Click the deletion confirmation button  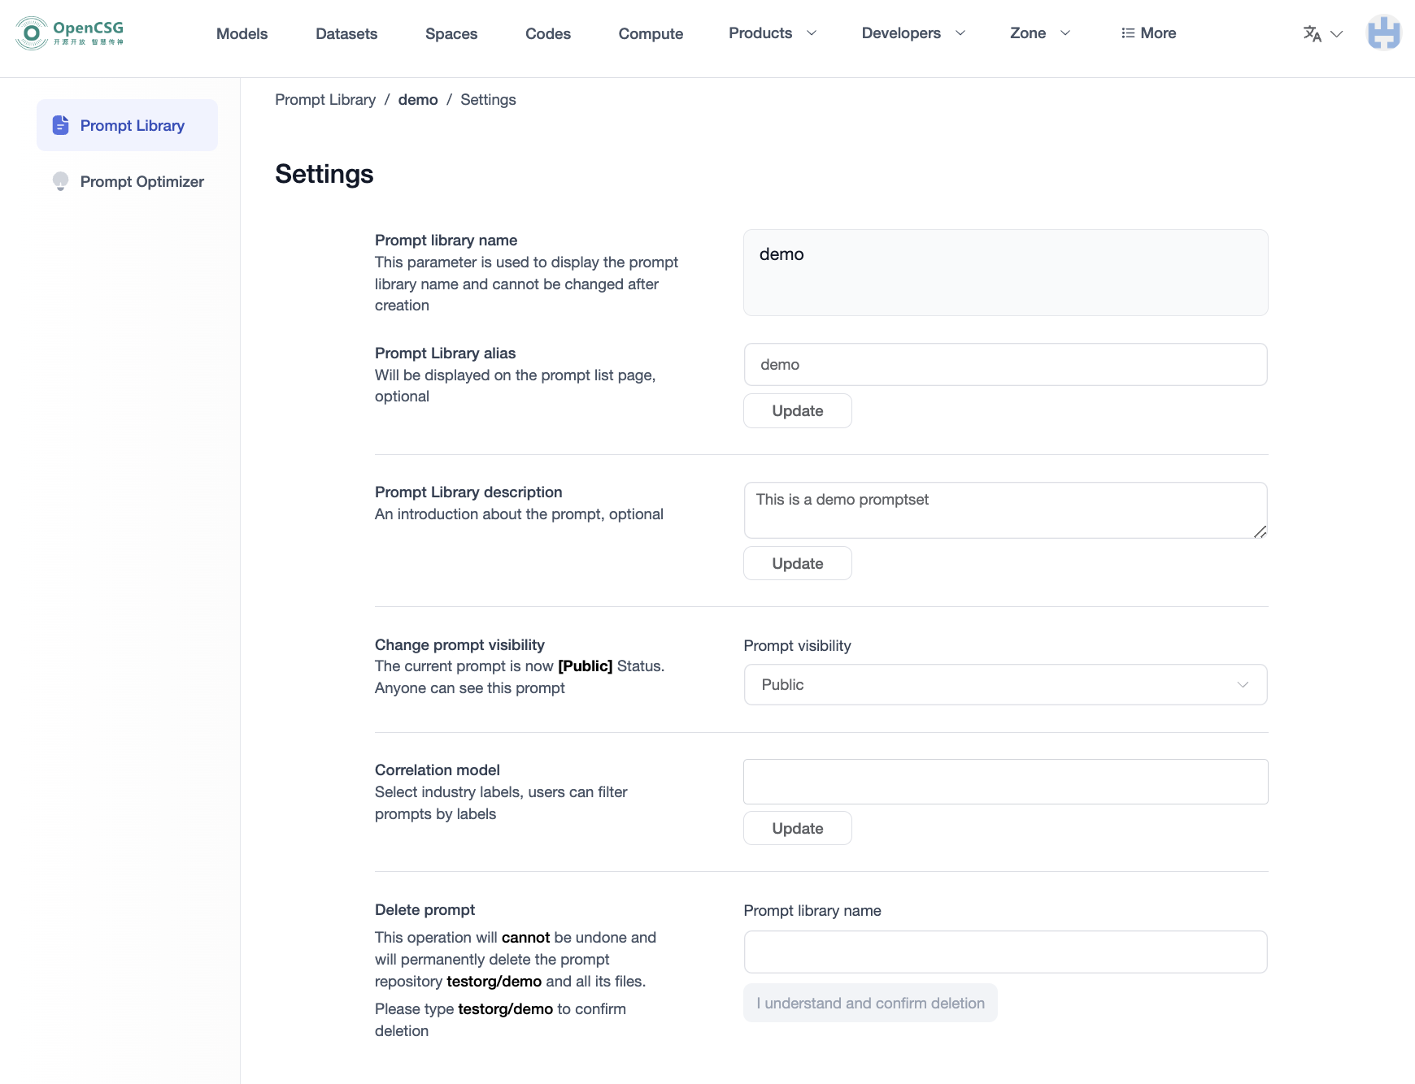pyautogui.click(x=870, y=1003)
